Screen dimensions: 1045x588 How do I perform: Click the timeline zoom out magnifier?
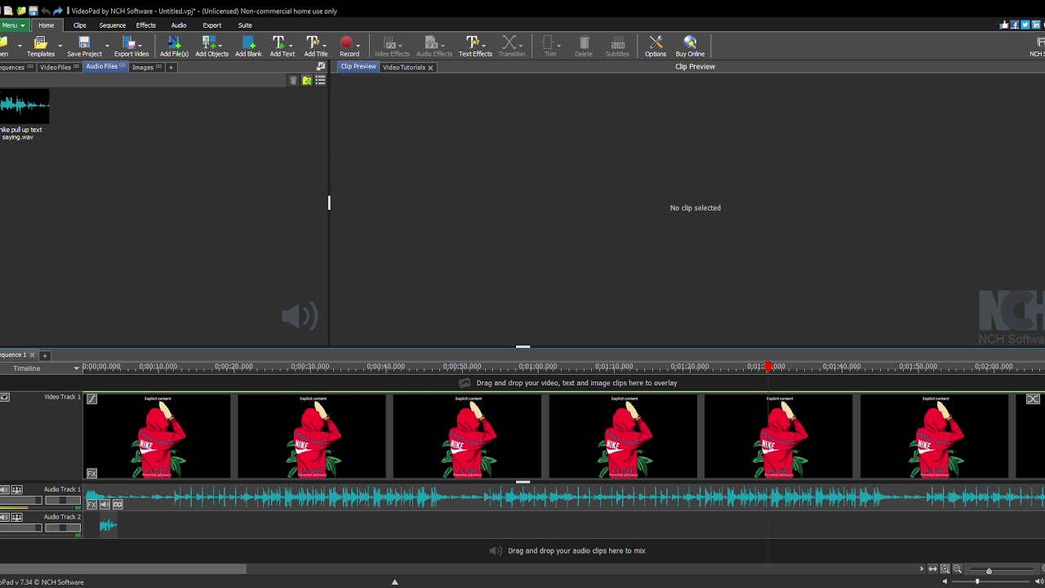tap(957, 569)
